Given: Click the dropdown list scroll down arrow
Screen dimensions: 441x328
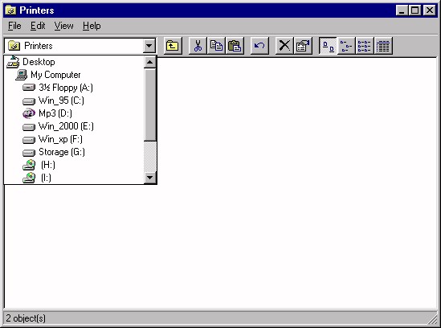Looking at the screenshot, I should (149, 178).
